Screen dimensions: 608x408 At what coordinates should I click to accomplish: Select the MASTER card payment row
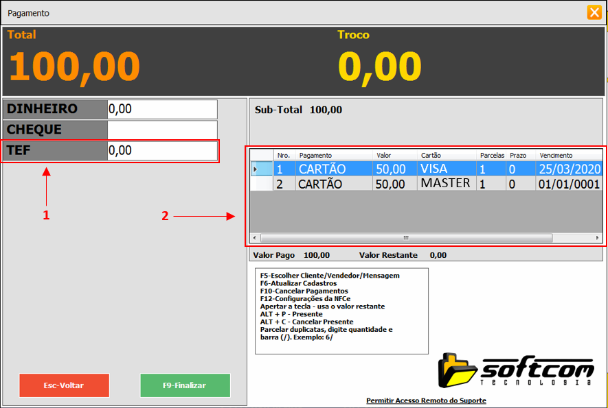point(447,184)
